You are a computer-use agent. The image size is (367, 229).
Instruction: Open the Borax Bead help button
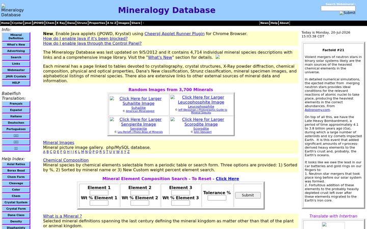coord(16,170)
